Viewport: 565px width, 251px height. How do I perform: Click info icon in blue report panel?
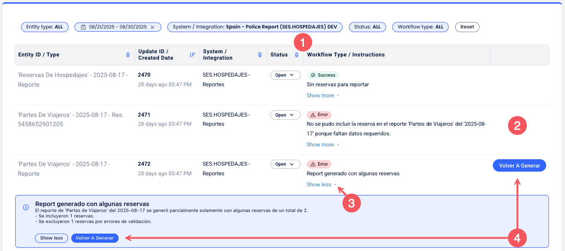click(26, 207)
